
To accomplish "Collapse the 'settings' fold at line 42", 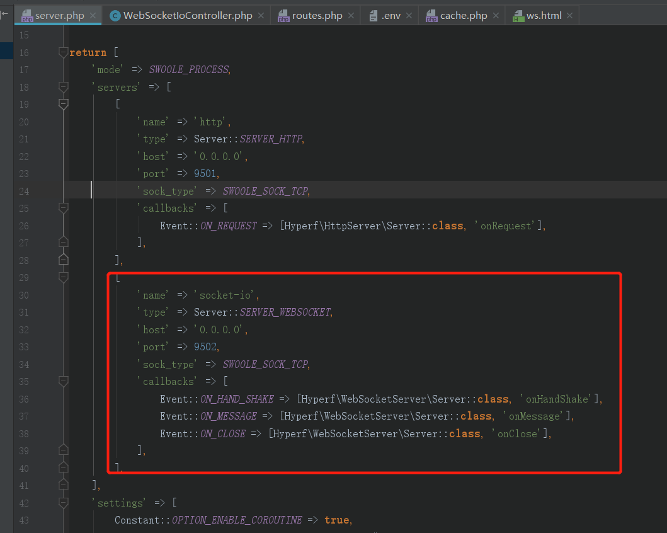I will click(x=64, y=503).
